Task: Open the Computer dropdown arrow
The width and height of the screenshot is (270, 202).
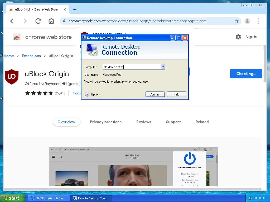Action: (x=163, y=67)
